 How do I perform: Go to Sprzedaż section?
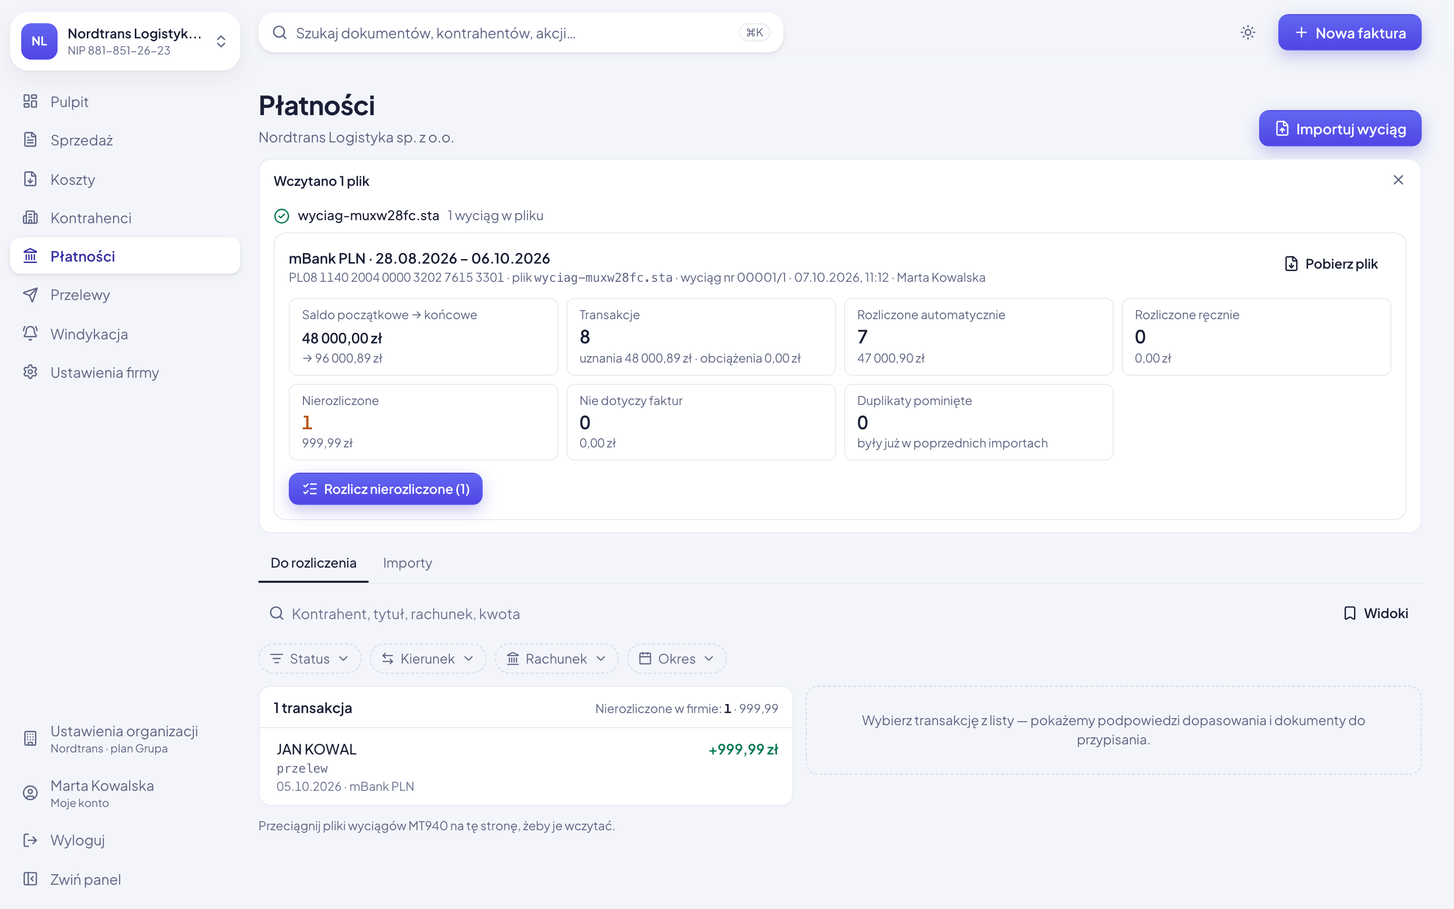pos(125,140)
